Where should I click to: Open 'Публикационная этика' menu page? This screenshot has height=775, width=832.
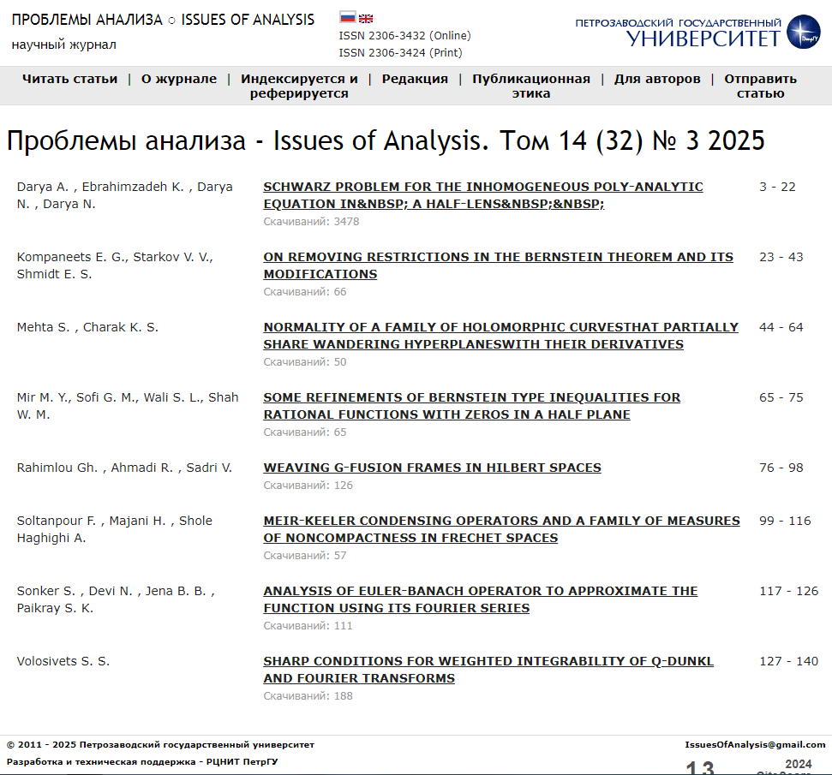click(531, 86)
